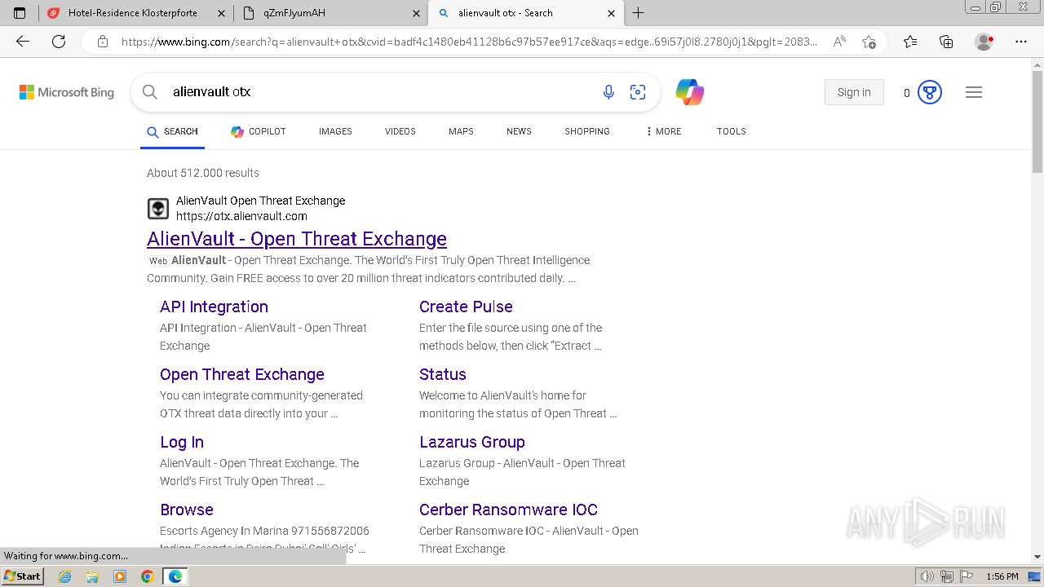
Task: Expand the MORE dropdown menu
Action: pos(664,131)
